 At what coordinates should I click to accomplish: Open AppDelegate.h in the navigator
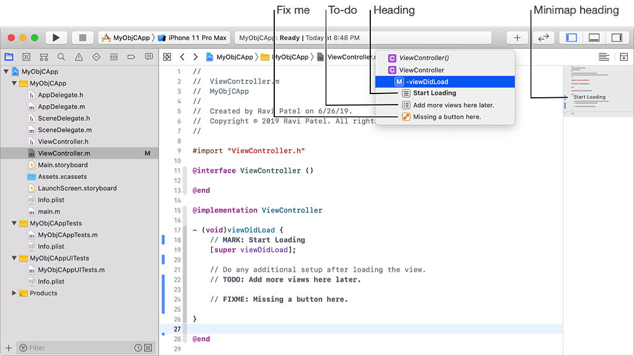pos(60,95)
